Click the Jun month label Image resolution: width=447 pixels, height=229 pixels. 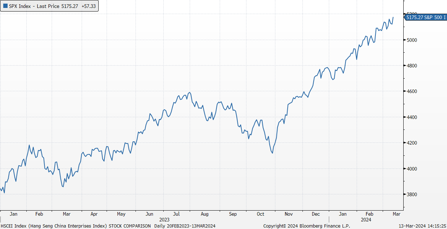click(149, 214)
